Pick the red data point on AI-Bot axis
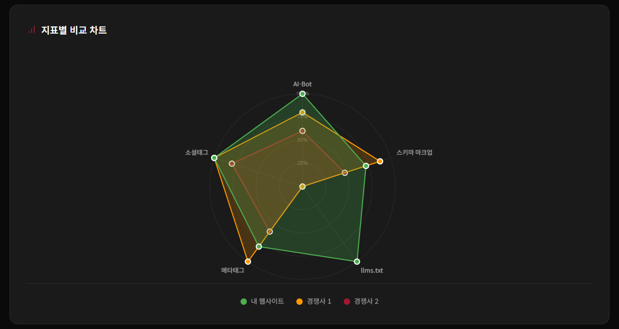This screenshot has height=329, width=619. pyautogui.click(x=303, y=131)
